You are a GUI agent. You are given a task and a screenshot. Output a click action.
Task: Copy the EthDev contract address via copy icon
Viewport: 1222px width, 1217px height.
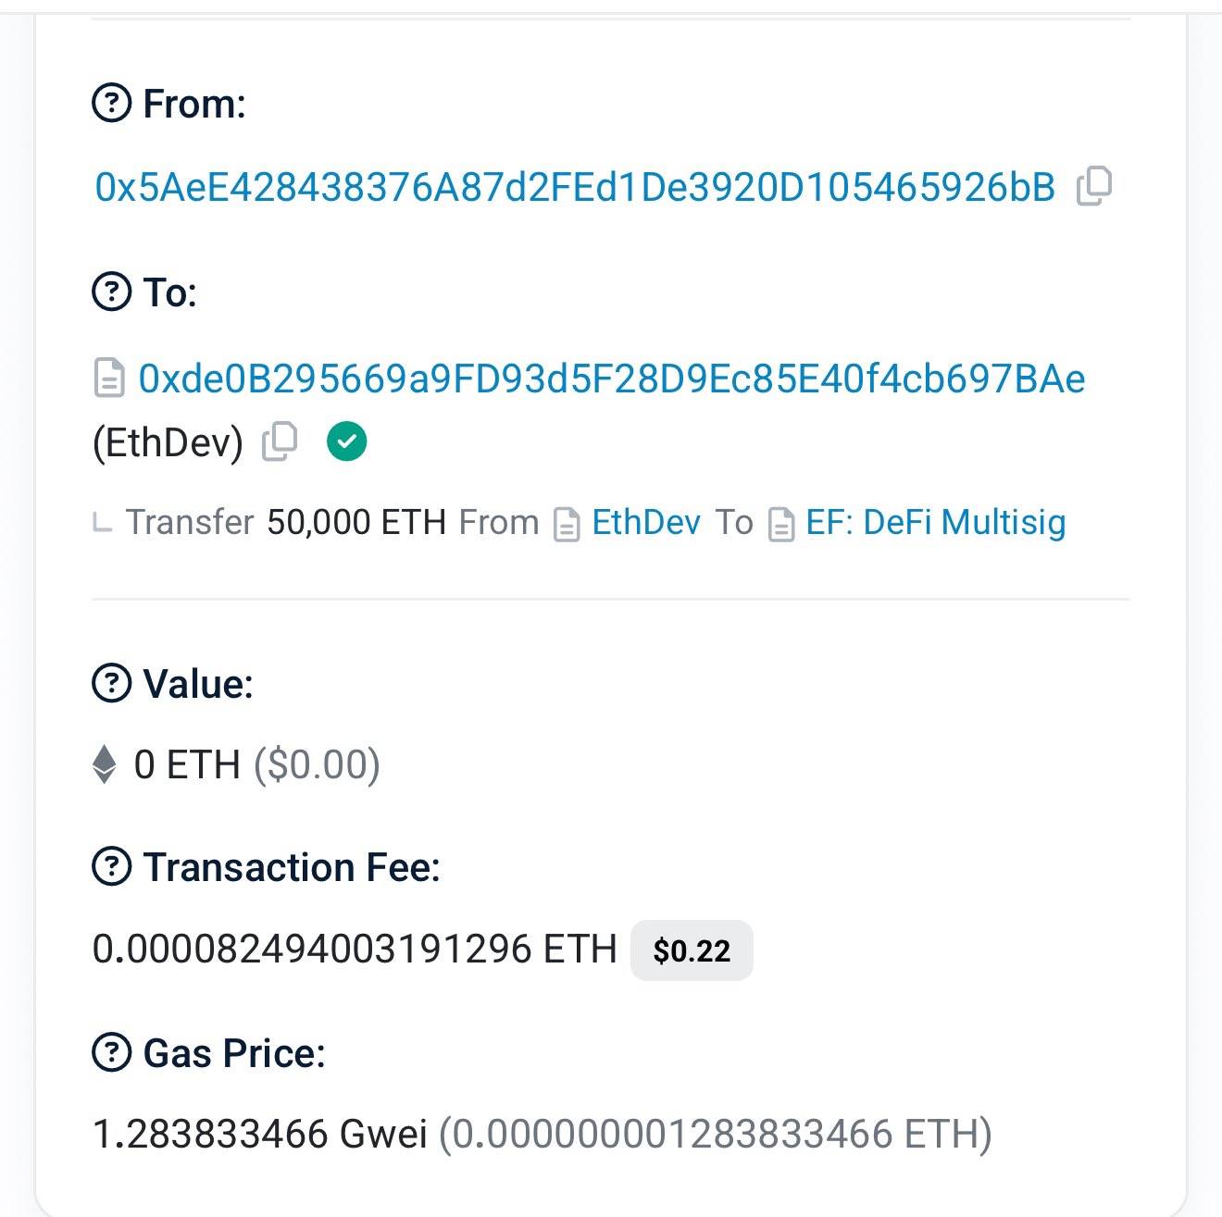pyautogui.click(x=281, y=440)
